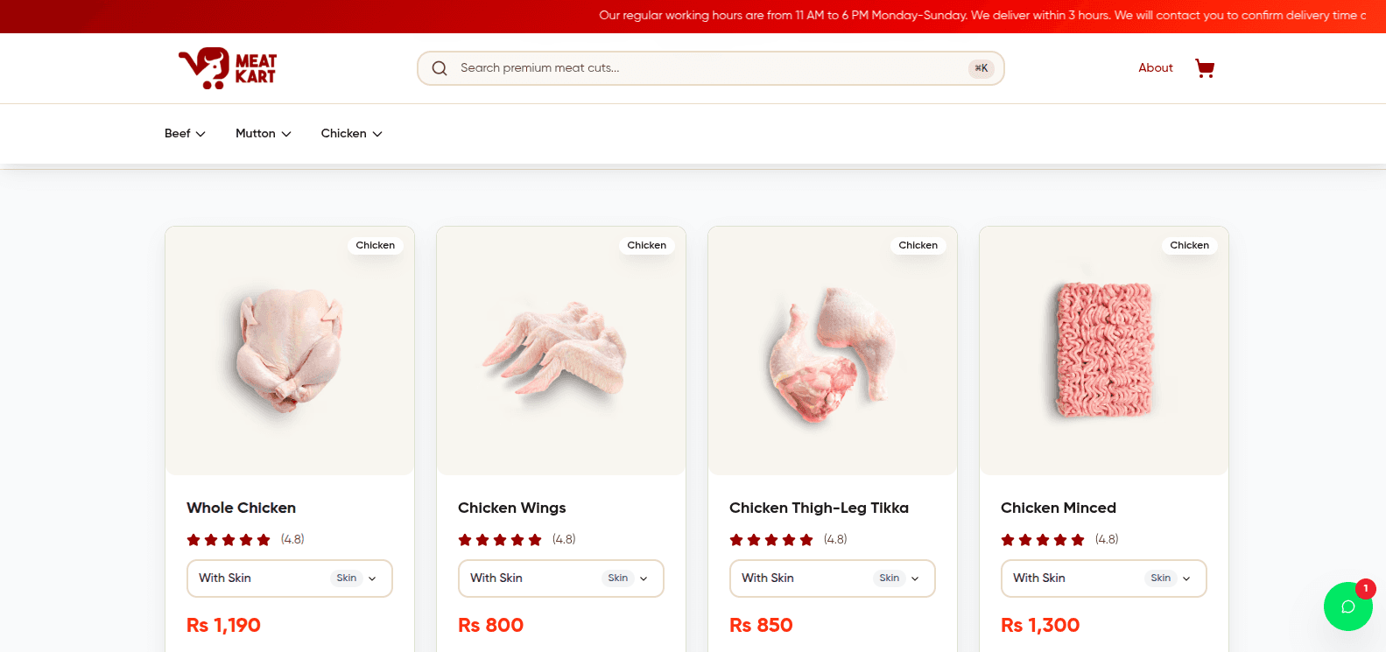Expand the Chicken category menu
This screenshot has height=652, width=1386.
[351, 134]
